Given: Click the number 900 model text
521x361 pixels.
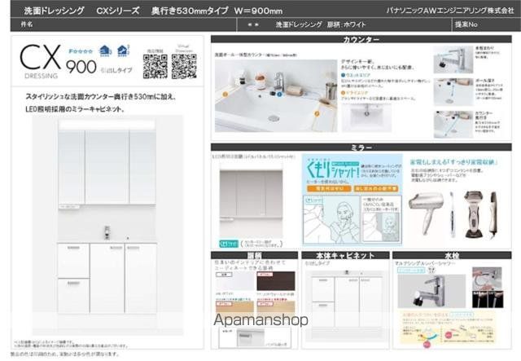Looking at the screenshot, I should click(x=81, y=67).
